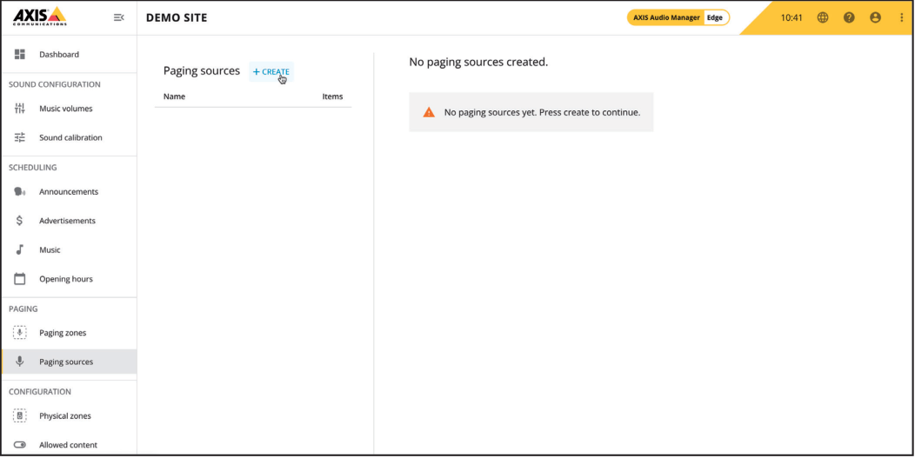Go to Music volumes
The height and width of the screenshot is (458, 915).
(69, 109)
